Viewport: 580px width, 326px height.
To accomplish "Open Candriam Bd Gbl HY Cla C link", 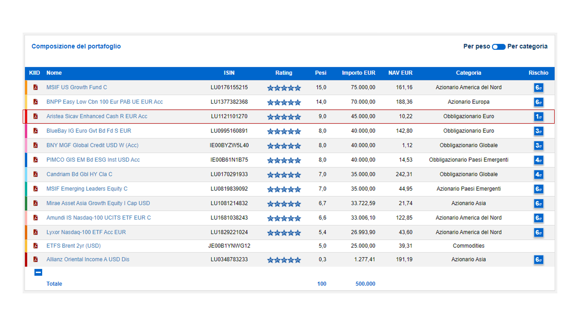I will [x=79, y=174].
